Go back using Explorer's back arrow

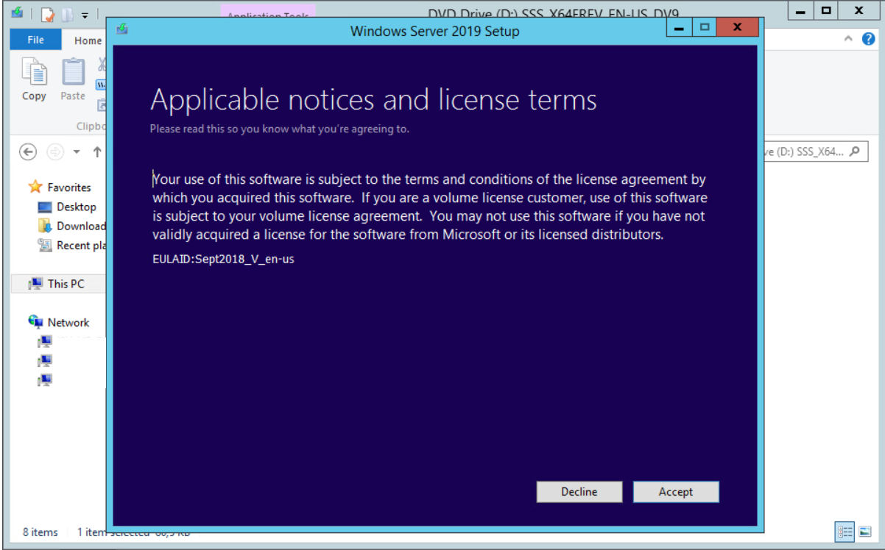(x=28, y=151)
